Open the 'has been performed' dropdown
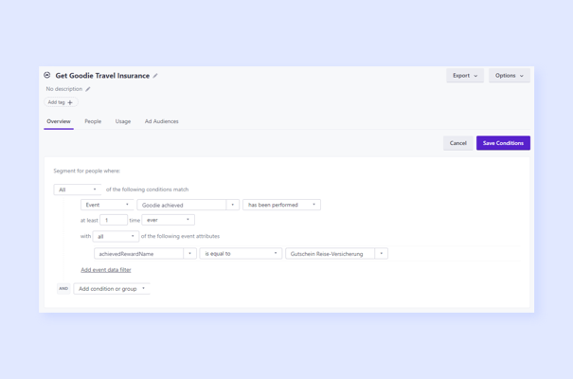This screenshot has height=379, width=573. pyautogui.click(x=281, y=205)
